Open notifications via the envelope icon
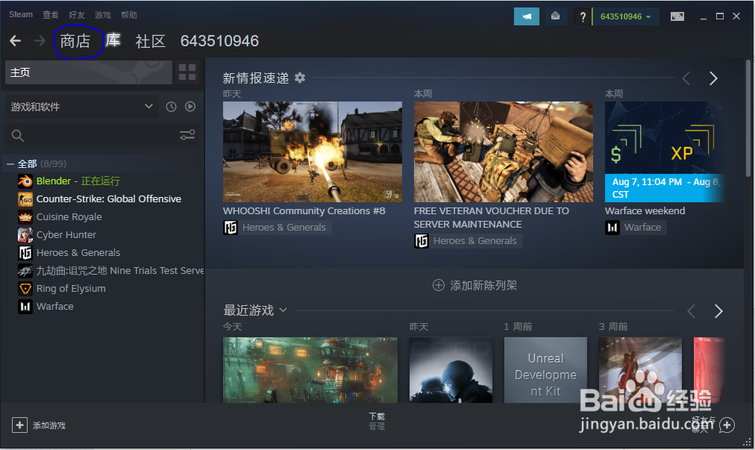 (x=556, y=16)
